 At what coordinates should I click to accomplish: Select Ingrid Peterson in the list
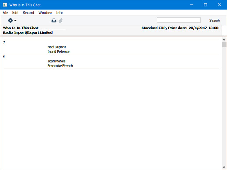point(59,52)
